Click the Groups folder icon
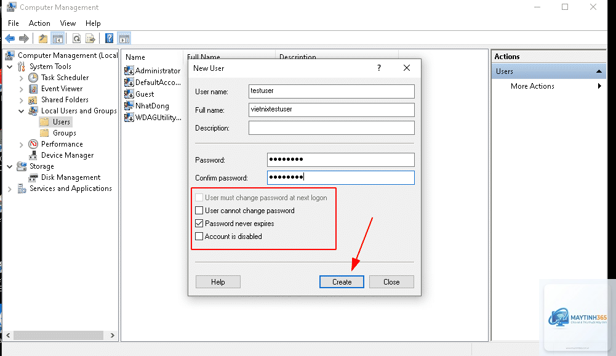616x356 pixels. (44, 133)
